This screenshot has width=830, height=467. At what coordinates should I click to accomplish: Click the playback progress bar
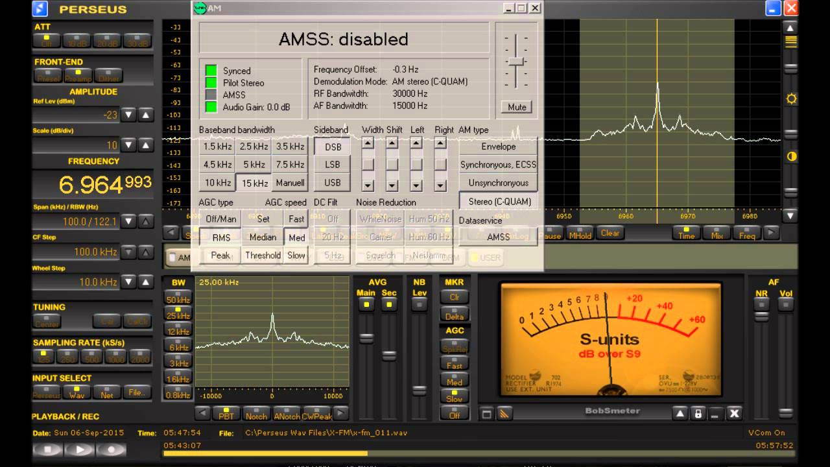click(479, 453)
